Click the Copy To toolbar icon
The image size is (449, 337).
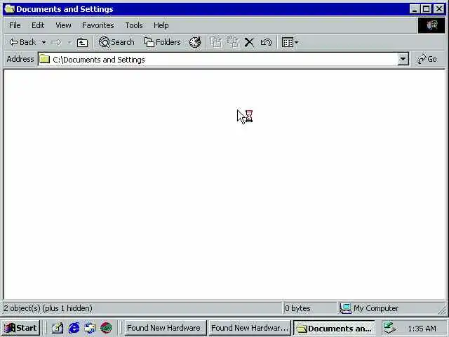233,42
